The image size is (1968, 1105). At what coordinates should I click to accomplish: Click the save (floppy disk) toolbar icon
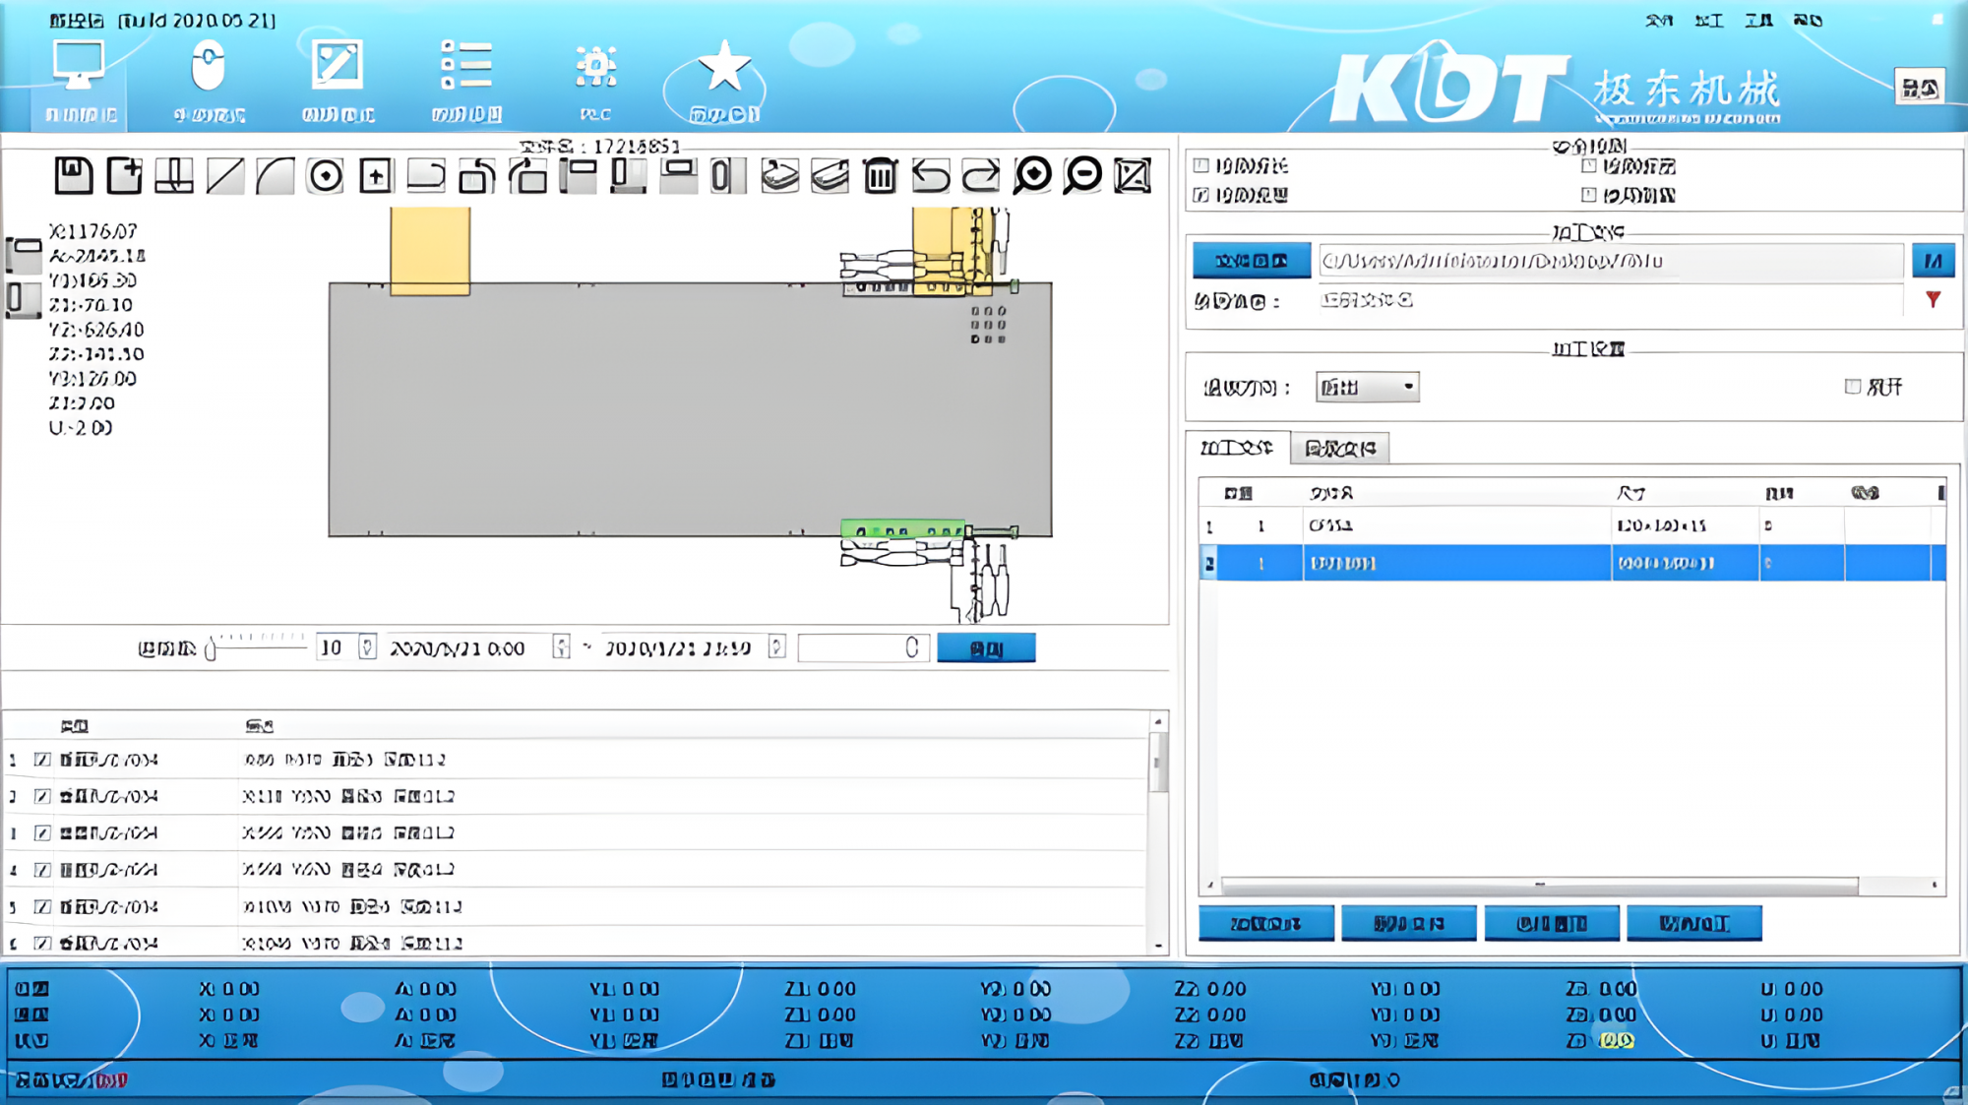(x=73, y=176)
